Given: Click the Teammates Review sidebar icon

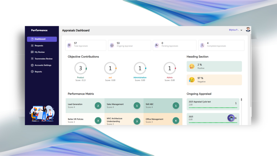Looking at the screenshot, I should 32,59.
